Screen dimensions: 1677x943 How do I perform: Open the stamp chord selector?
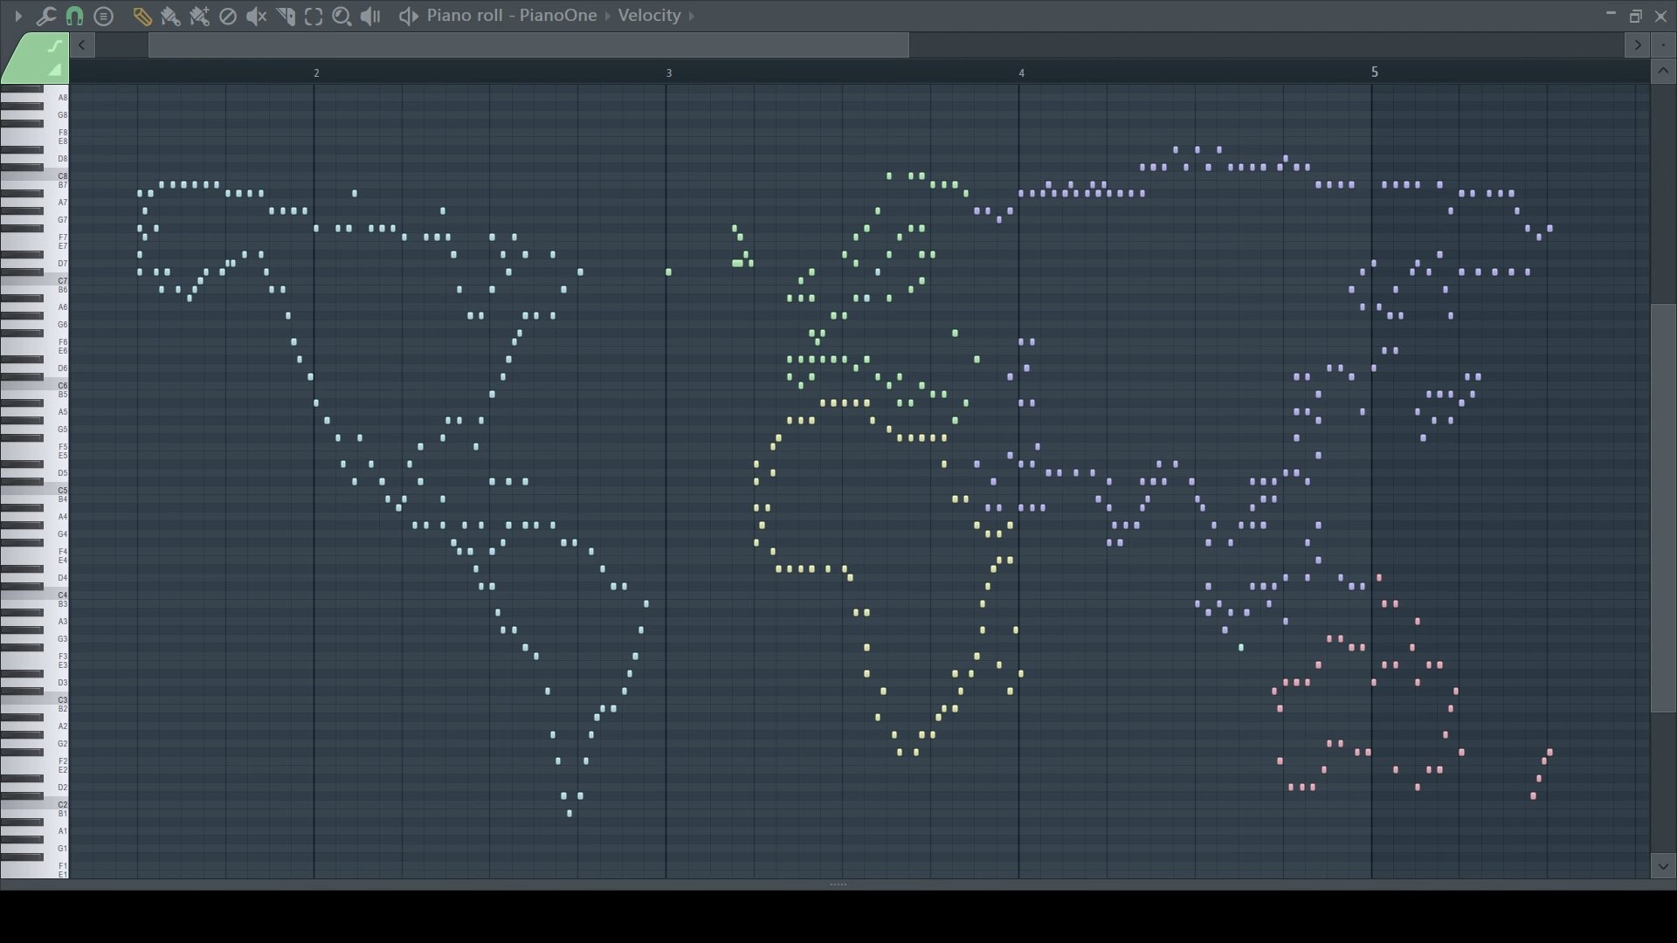103,16
